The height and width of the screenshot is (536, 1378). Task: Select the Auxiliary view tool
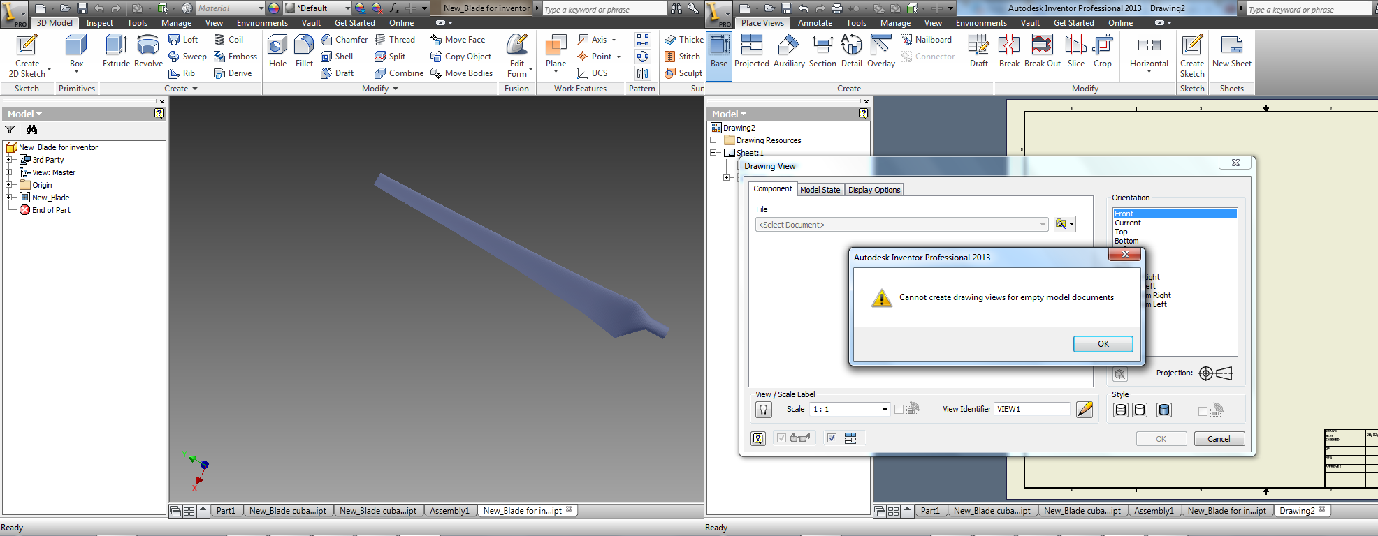point(789,52)
